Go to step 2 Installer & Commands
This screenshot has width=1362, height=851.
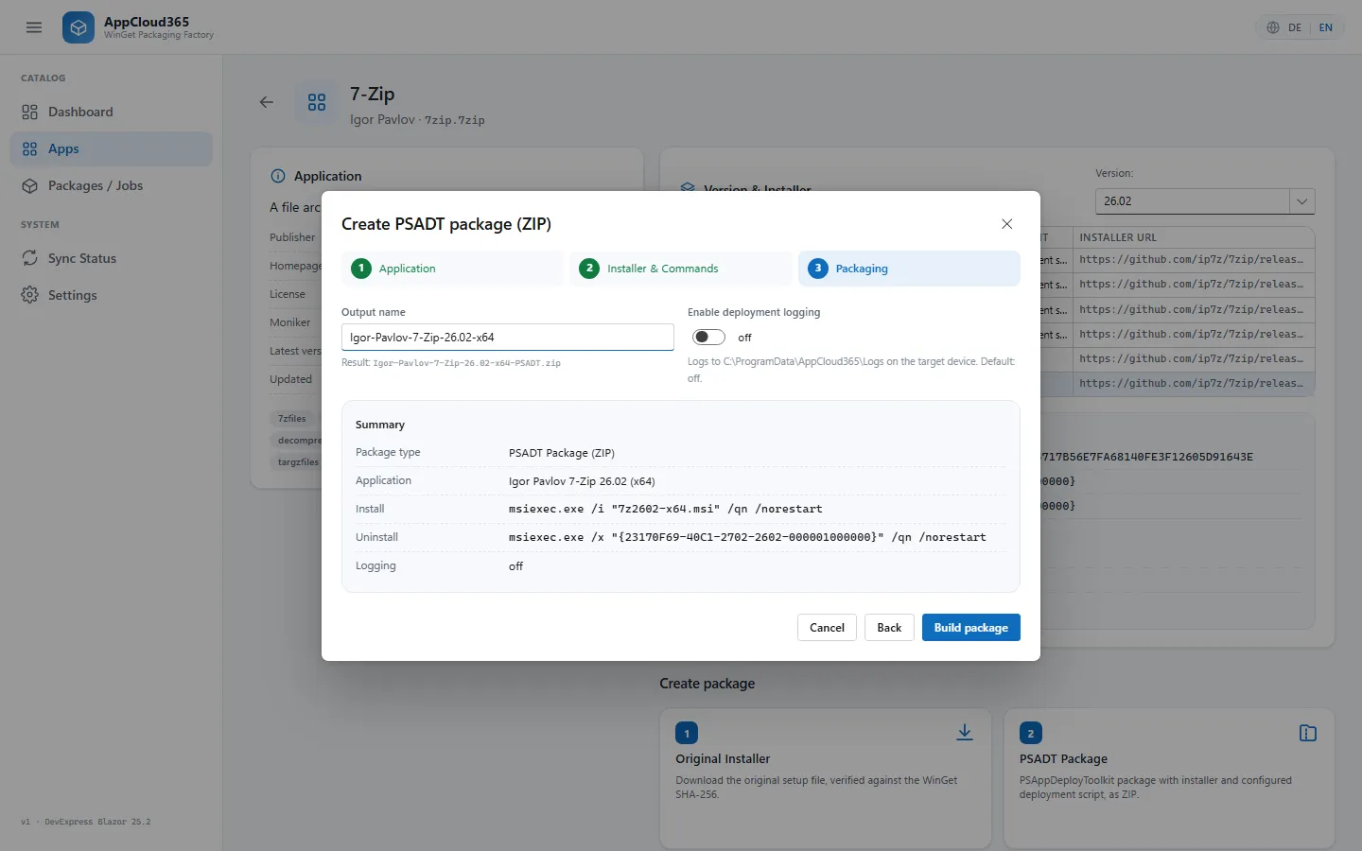pyautogui.click(x=680, y=269)
